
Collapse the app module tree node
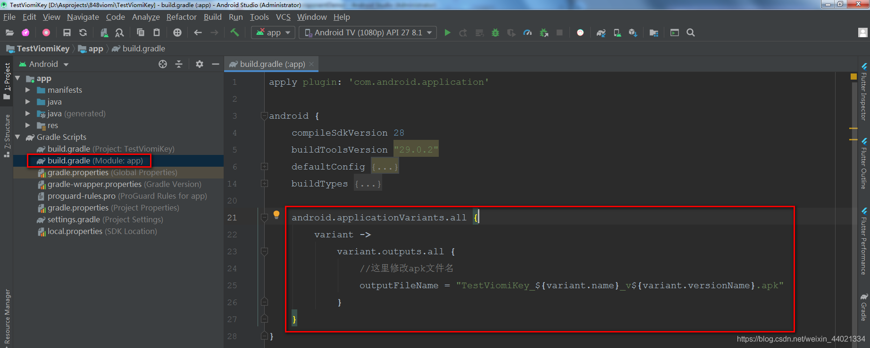[18, 78]
